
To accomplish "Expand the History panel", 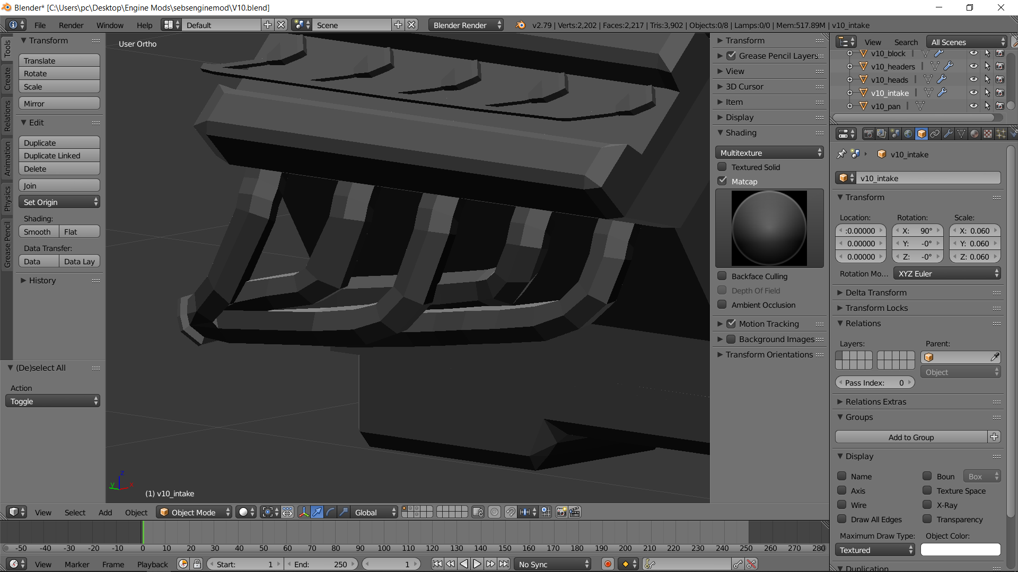I will coord(42,280).
